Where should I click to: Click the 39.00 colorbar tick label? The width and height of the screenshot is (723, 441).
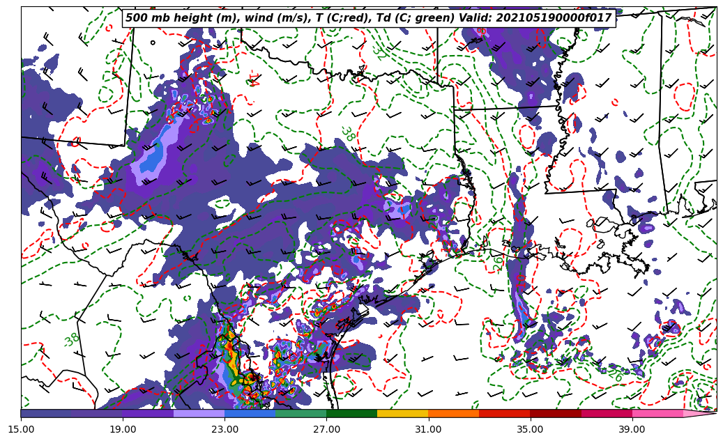click(632, 429)
